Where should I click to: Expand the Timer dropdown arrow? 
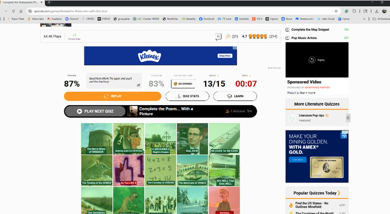pyautogui.click(x=250, y=75)
